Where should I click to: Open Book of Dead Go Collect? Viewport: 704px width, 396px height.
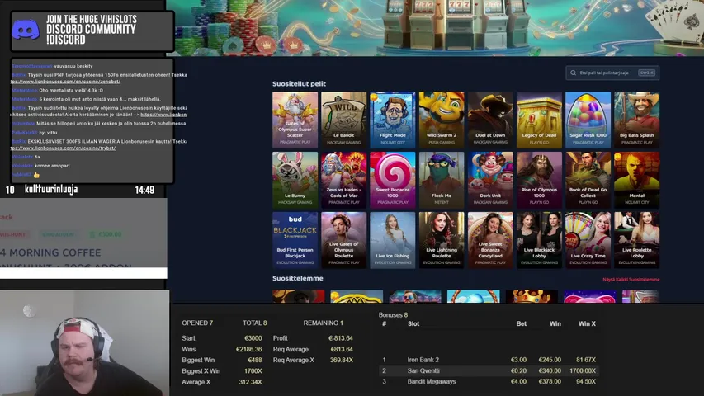[588, 180]
